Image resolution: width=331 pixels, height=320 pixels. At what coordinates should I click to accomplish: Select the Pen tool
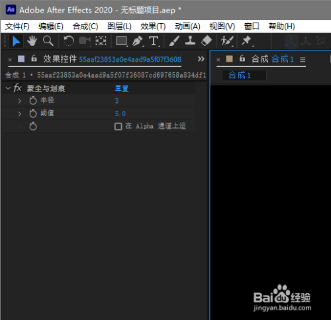click(138, 41)
